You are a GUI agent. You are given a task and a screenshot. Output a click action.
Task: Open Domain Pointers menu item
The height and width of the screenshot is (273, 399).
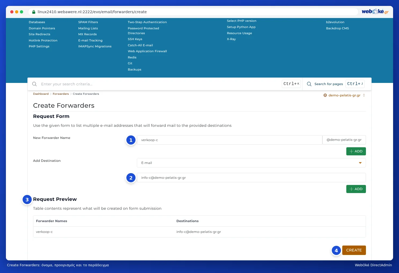tap(42, 28)
